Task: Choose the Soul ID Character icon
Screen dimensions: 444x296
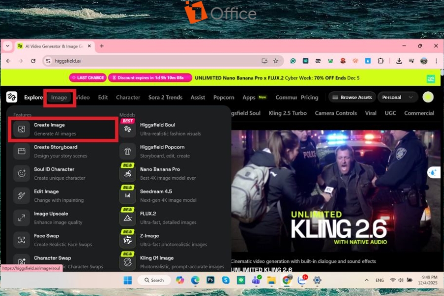Action: point(22,173)
